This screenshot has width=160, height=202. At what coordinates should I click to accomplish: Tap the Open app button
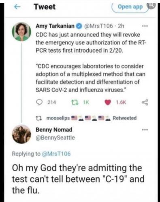point(130,7)
